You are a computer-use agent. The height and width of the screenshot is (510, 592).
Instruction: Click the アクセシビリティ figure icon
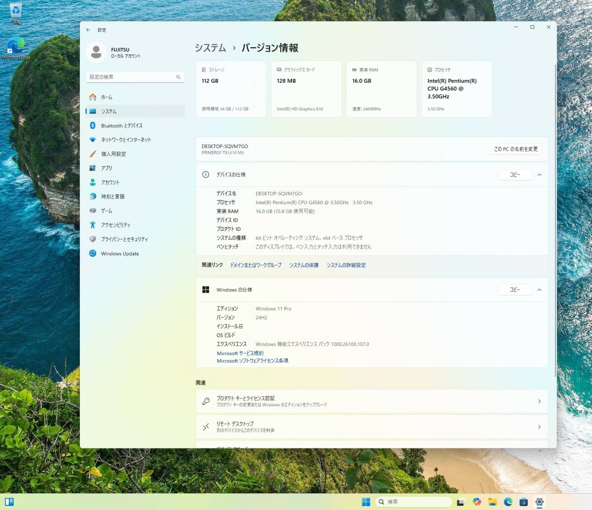pos(92,225)
